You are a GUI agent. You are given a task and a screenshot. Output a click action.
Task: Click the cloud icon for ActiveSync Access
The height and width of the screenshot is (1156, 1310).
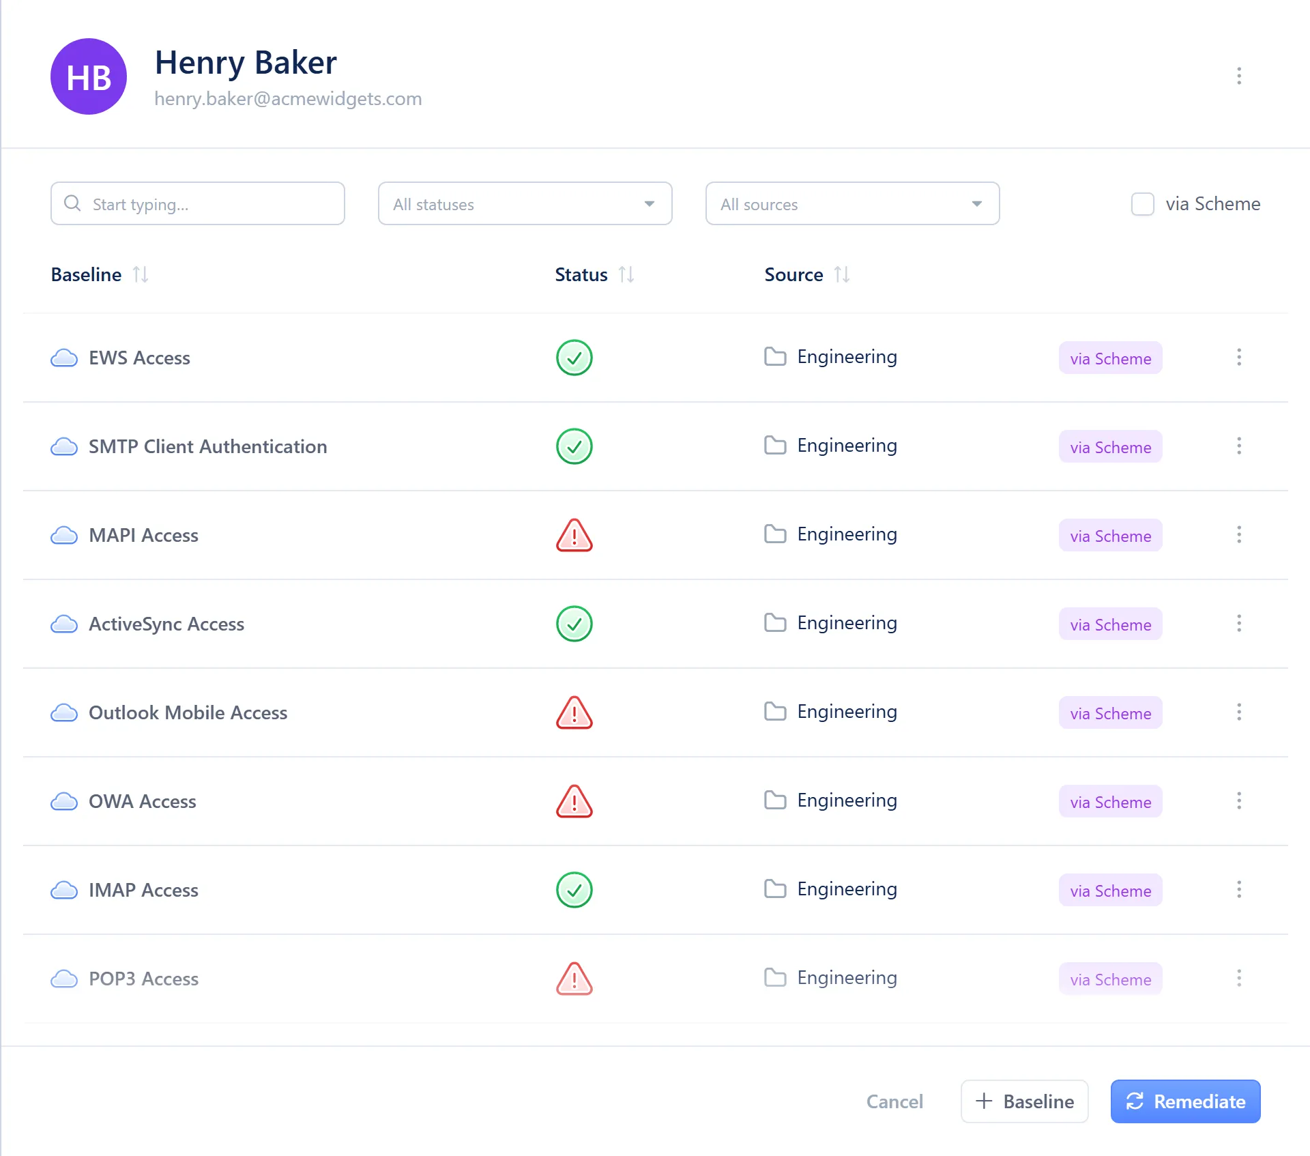(x=64, y=624)
